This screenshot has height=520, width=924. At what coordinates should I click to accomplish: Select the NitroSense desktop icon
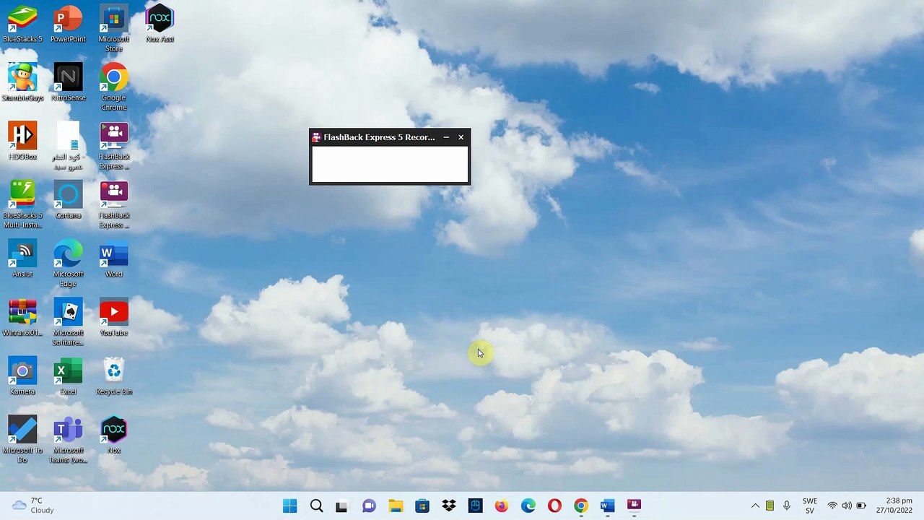pyautogui.click(x=68, y=82)
